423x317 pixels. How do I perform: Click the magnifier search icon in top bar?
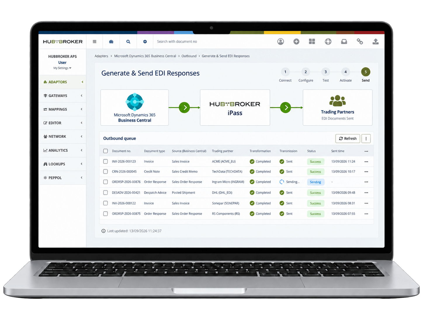coord(128,42)
